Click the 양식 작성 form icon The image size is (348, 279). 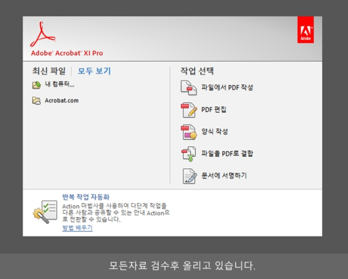pos(188,132)
